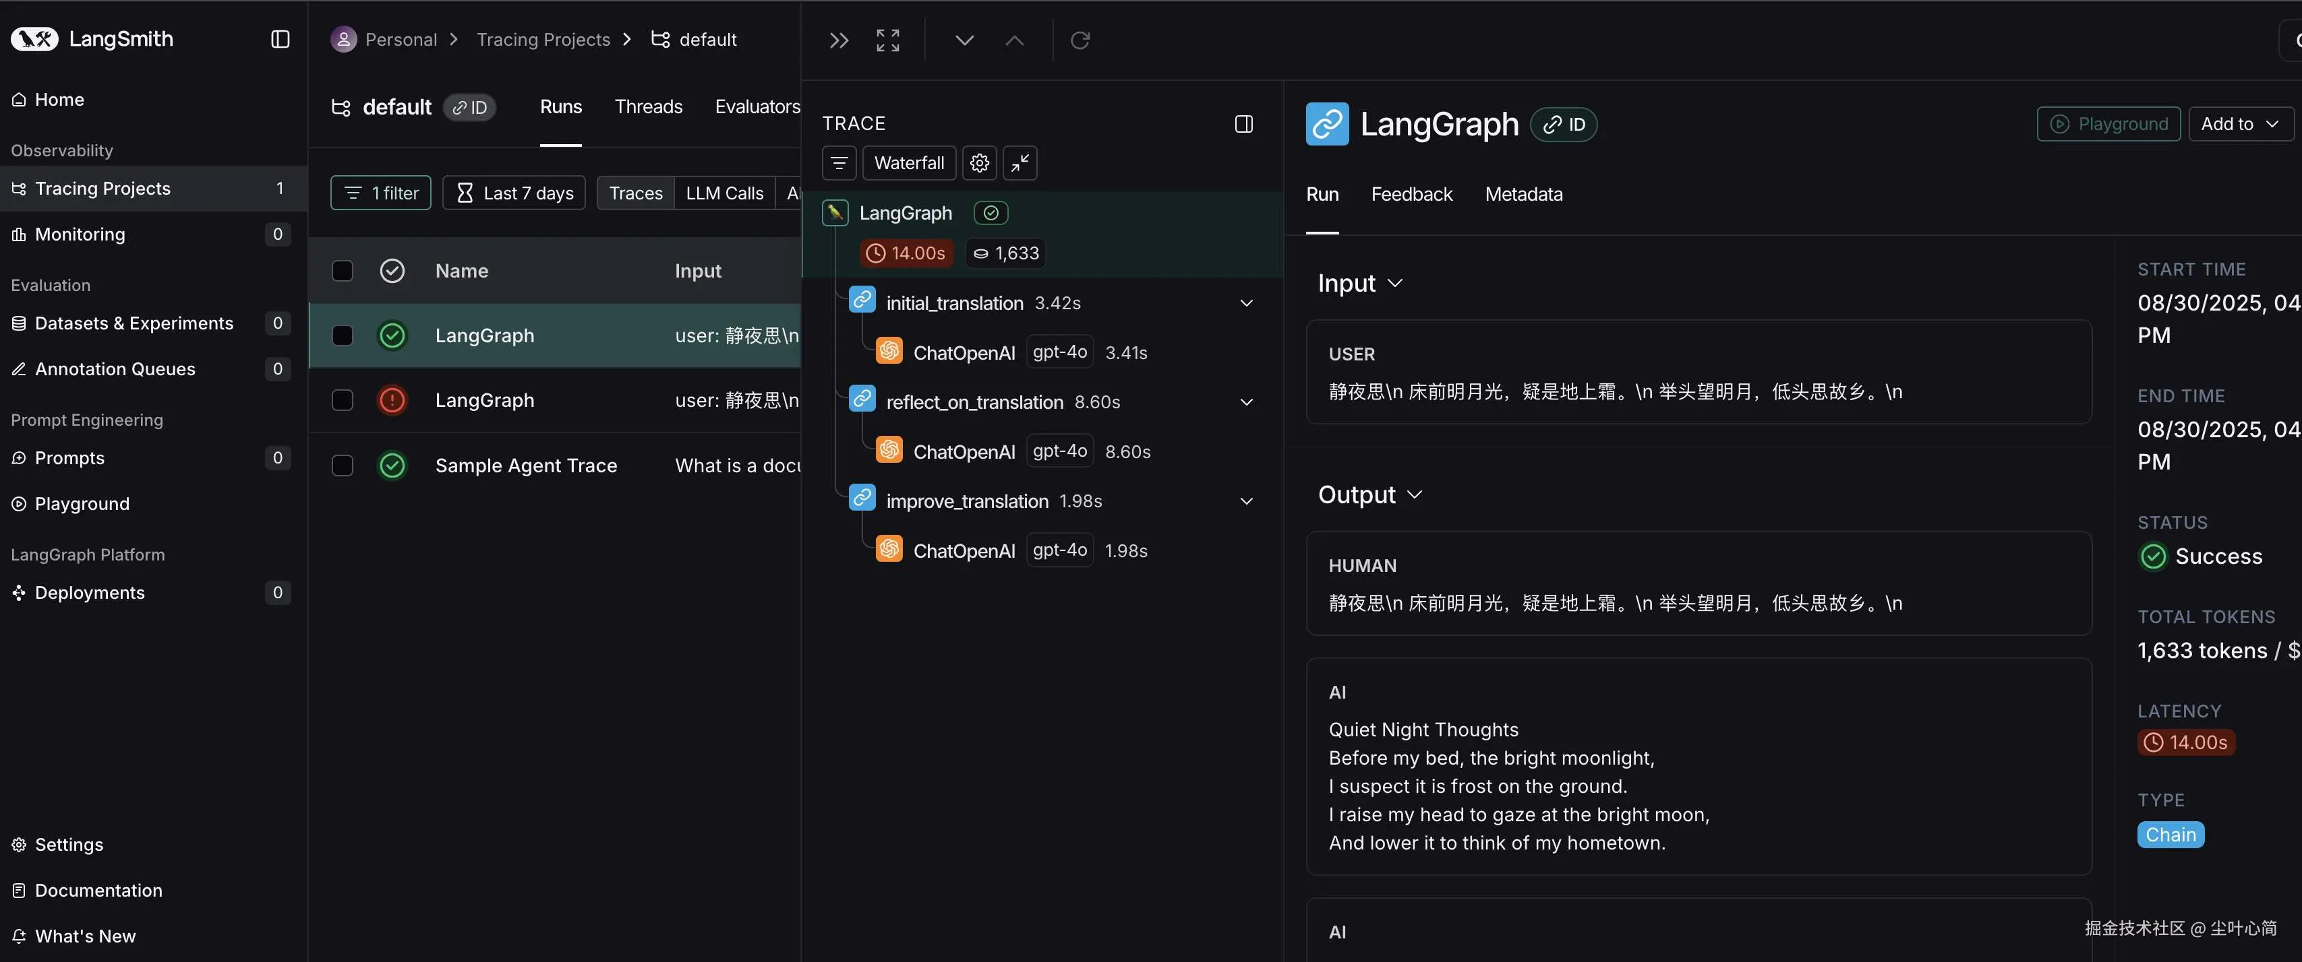Toggle the trace side panel layout icon
The height and width of the screenshot is (962, 2302).
(1243, 124)
